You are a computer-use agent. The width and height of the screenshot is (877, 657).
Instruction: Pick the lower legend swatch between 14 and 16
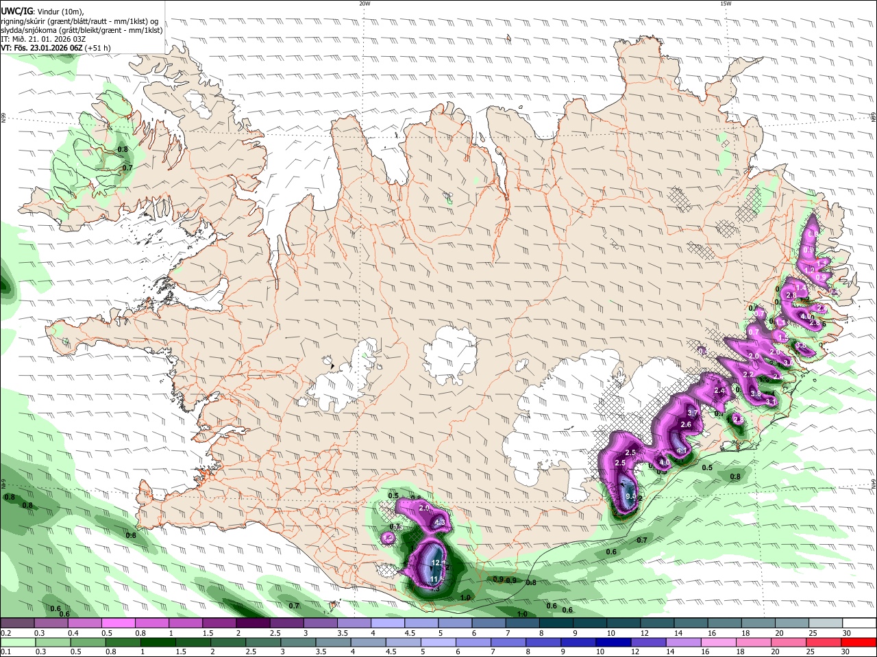683,643
